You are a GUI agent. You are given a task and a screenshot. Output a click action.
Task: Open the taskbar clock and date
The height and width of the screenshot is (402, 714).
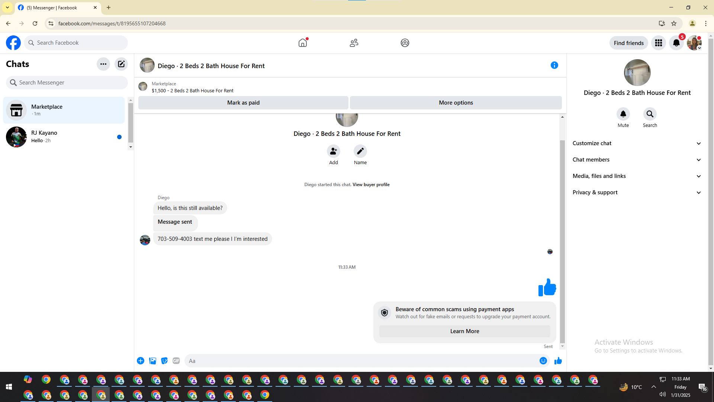pos(681,387)
